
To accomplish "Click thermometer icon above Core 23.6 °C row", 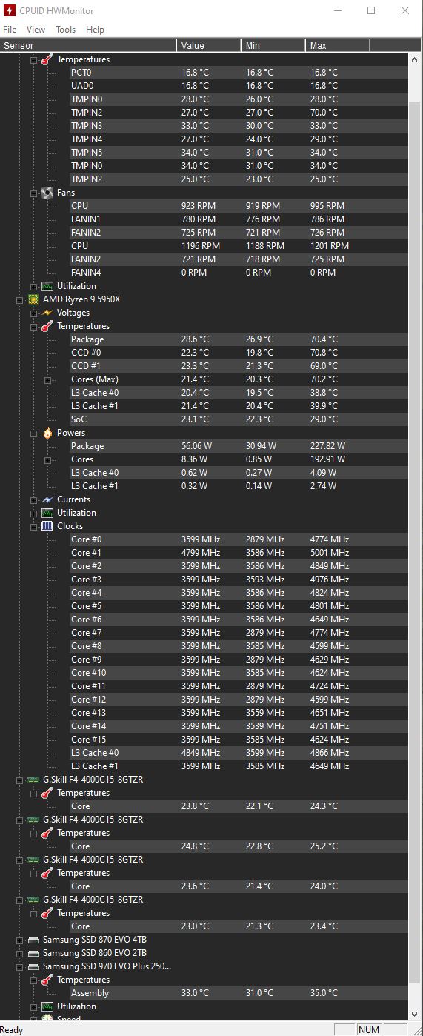I will [x=47, y=873].
